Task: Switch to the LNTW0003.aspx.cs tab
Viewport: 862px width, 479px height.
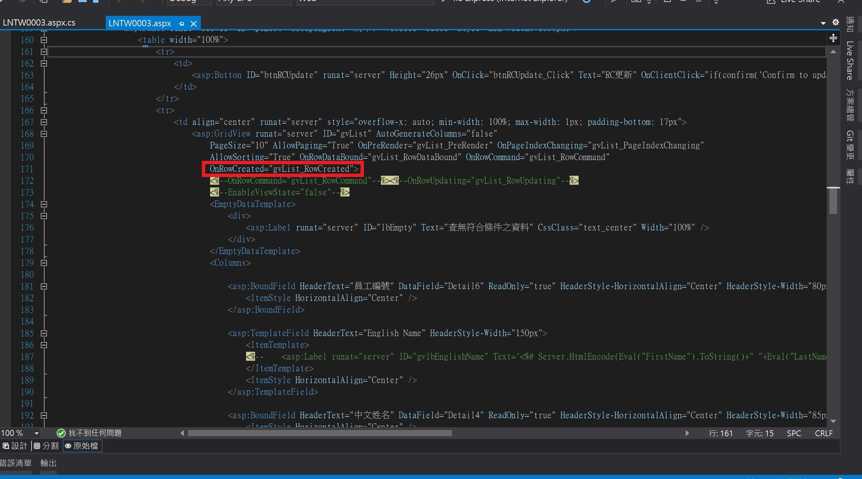Action: [x=39, y=23]
